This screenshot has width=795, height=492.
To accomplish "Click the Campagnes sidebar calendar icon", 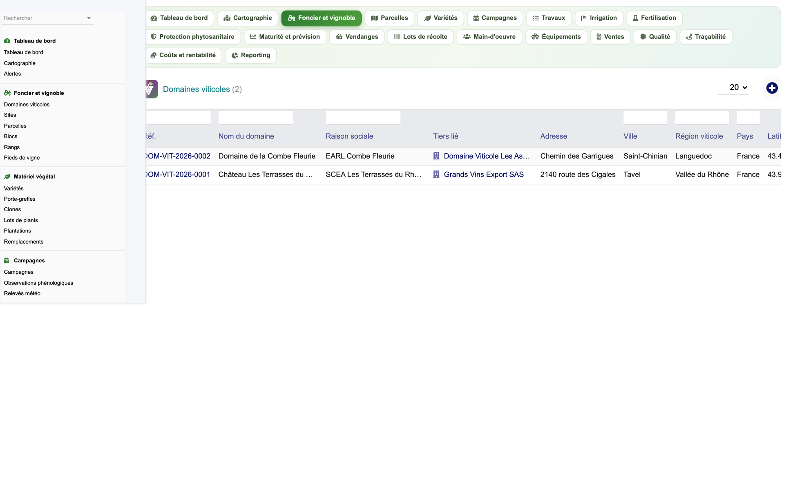I will pos(7,261).
